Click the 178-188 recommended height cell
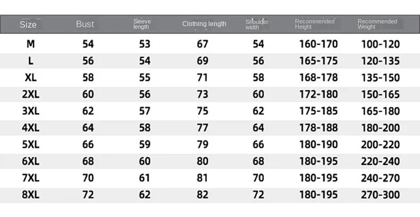This screenshot has width=420, height=217. click(318, 128)
